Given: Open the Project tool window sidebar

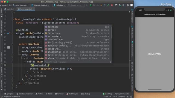Looking at the screenshot, I should coord(1,13).
